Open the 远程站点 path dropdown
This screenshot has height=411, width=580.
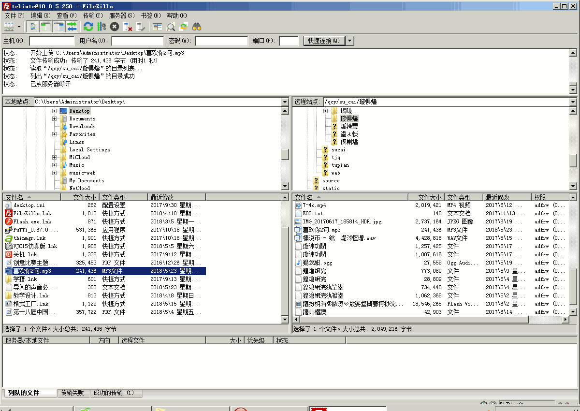[573, 102]
